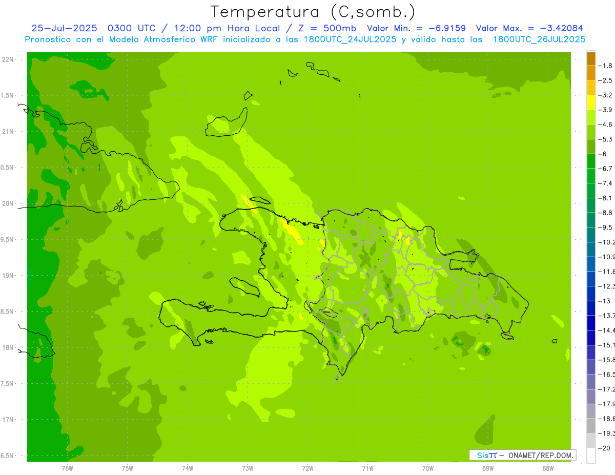Click the -15.1 legend value
The height and width of the screenshot is (475, 615).
pos(606,345)
